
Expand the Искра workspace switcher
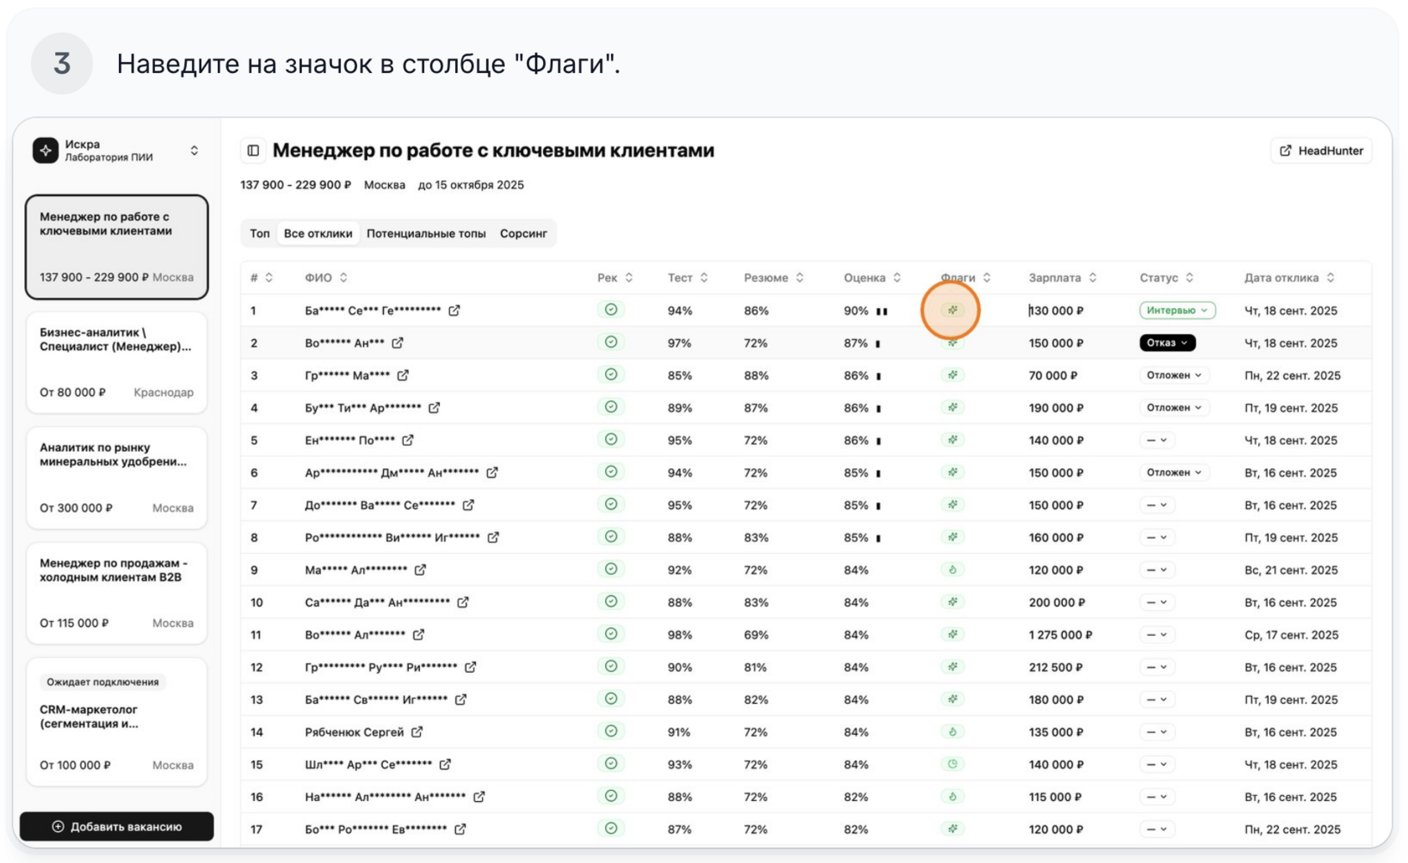[x=194, y=151]
